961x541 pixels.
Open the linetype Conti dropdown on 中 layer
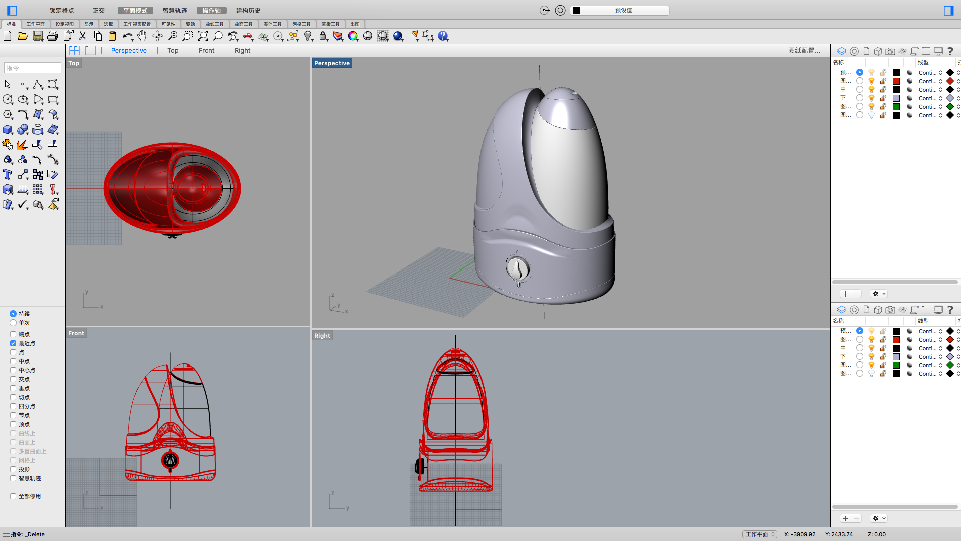(929, 89)
